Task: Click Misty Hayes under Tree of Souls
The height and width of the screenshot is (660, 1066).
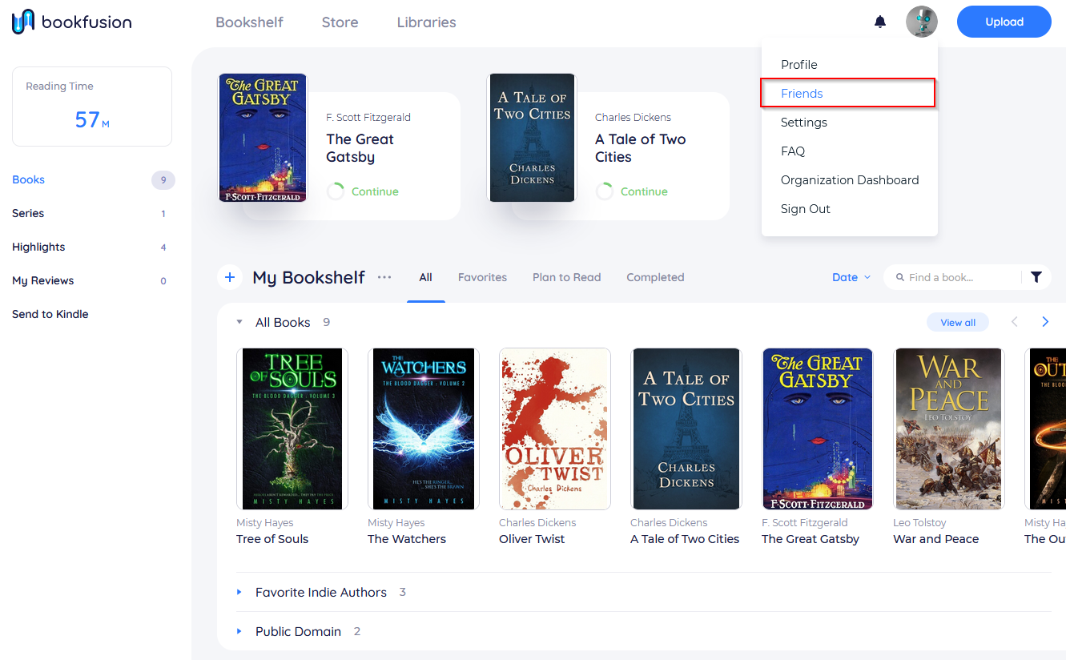Action: [x=265, y=522]
